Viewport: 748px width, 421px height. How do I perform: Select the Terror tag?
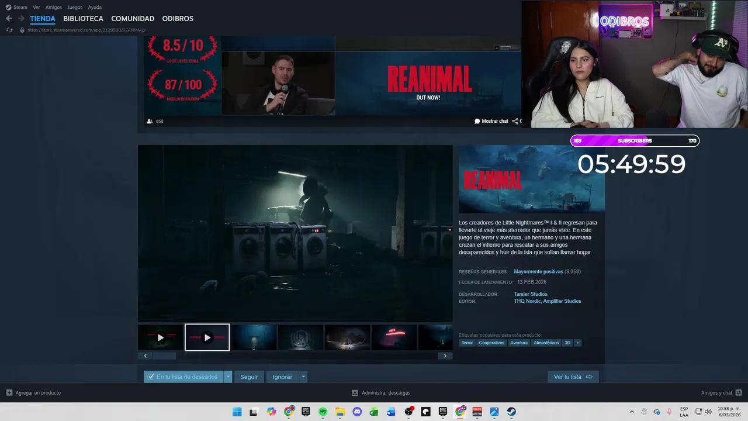pos(467,343)
